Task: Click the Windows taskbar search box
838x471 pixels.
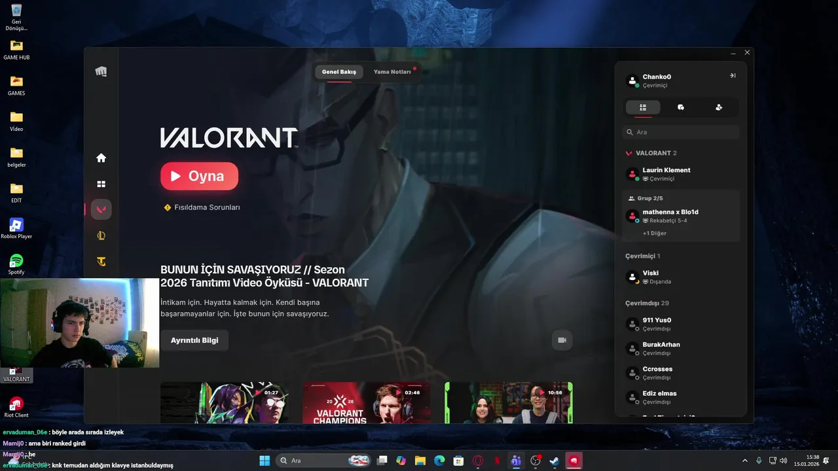Action: tap(323, 461)
